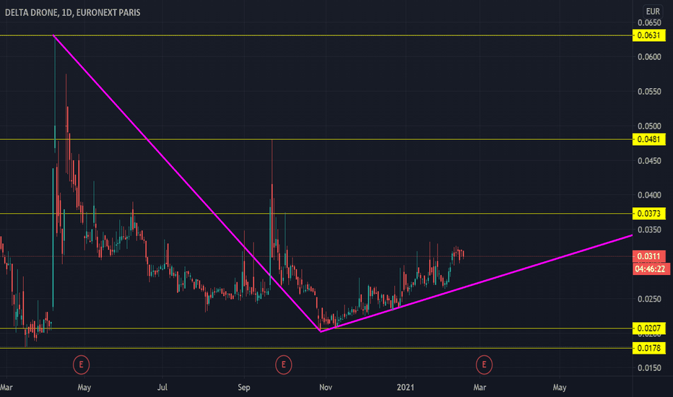The height and width of the screenshot is (397, 673).
Task: Click the February 2021 earnings E marker
Action: point(484,365)
